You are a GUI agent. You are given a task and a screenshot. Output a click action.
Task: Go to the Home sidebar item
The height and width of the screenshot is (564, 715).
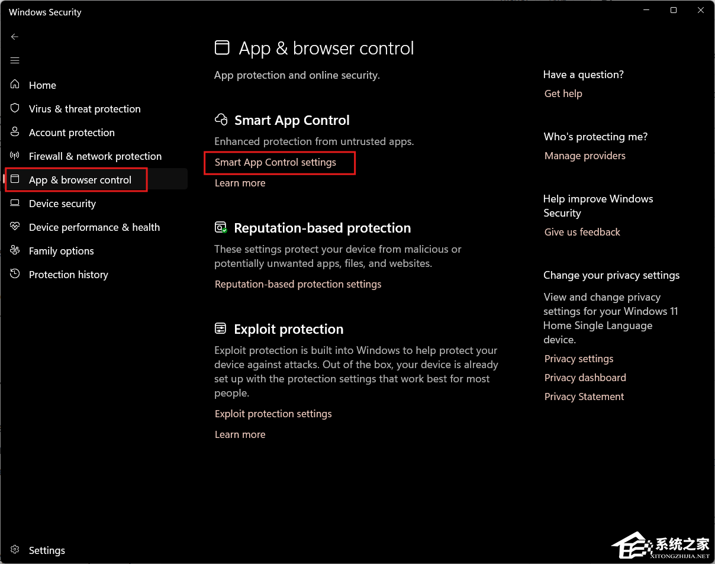43,85
